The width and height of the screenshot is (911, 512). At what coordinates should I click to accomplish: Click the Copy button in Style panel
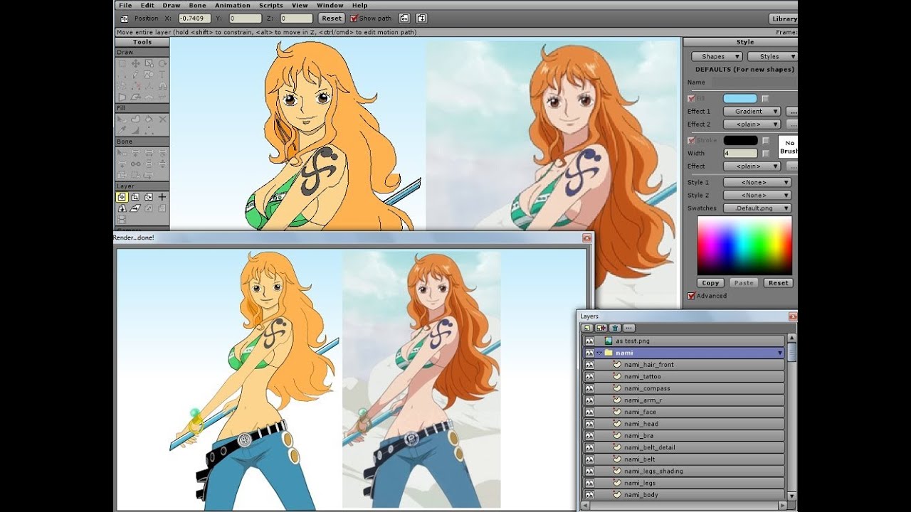point(710,282)
